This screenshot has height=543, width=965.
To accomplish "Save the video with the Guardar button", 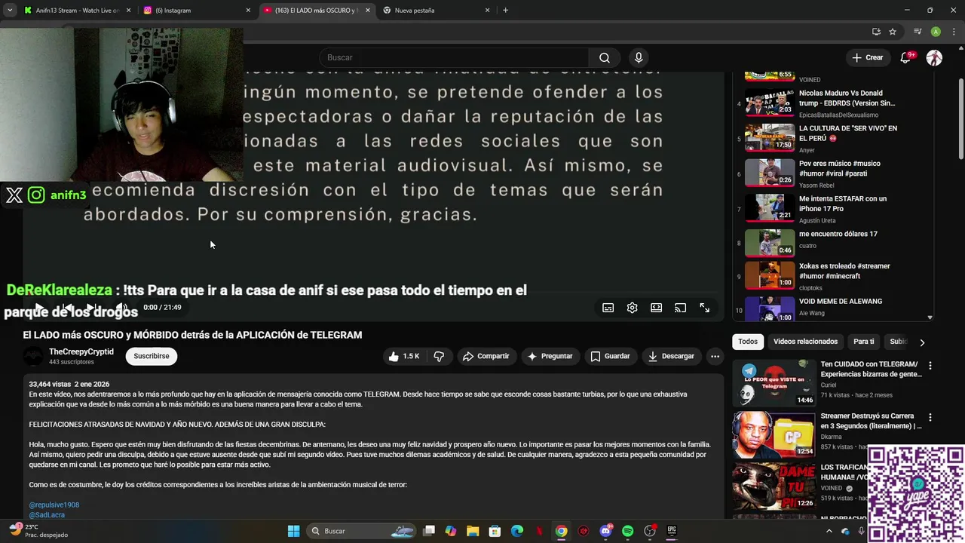I will point(610,356).
